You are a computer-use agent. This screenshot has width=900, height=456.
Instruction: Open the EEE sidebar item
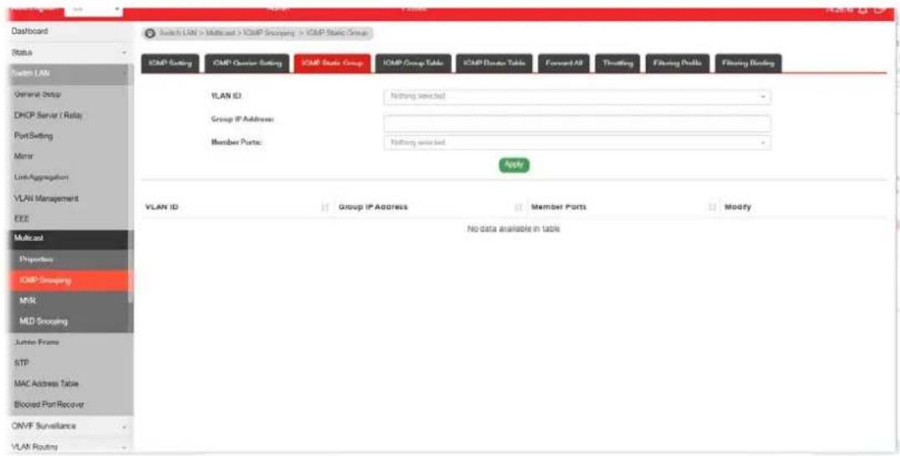(x=69, y=219)
